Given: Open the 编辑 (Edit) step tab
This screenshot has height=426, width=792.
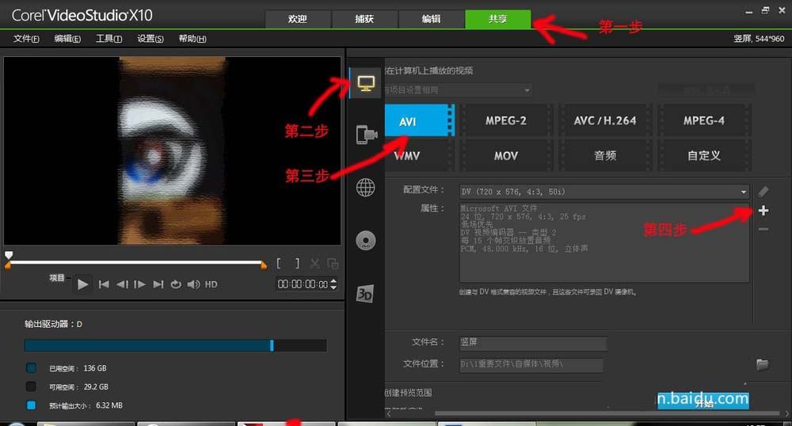Looking at the screenshot, I should [431, 19].
